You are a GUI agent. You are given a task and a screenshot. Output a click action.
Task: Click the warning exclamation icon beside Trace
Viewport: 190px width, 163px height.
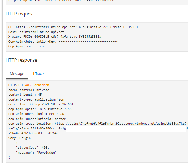coord(33,74)
